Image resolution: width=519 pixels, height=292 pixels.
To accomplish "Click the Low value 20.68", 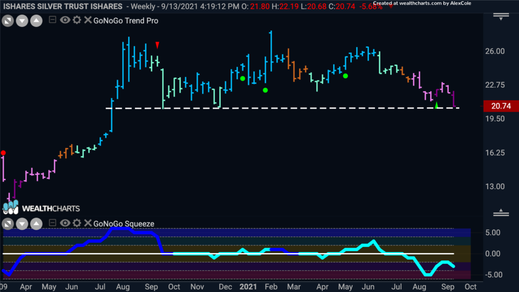I will point(317,6).
